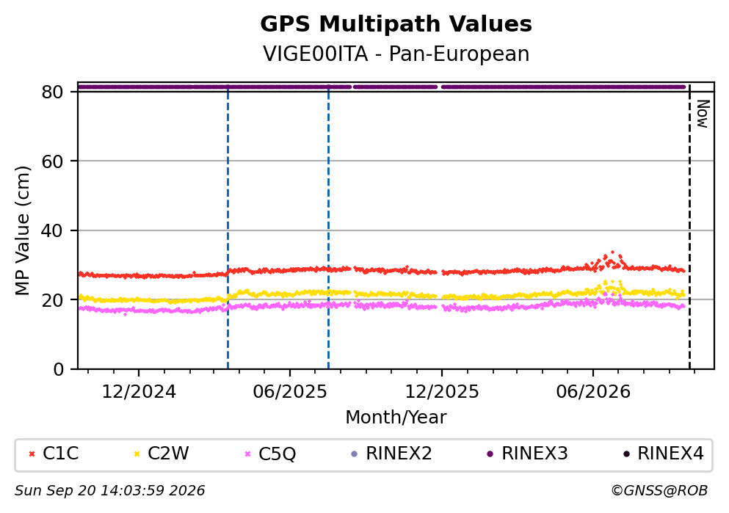Click the pink C5Q legend marker
729x513 pixels.
(x=247, y=454)
